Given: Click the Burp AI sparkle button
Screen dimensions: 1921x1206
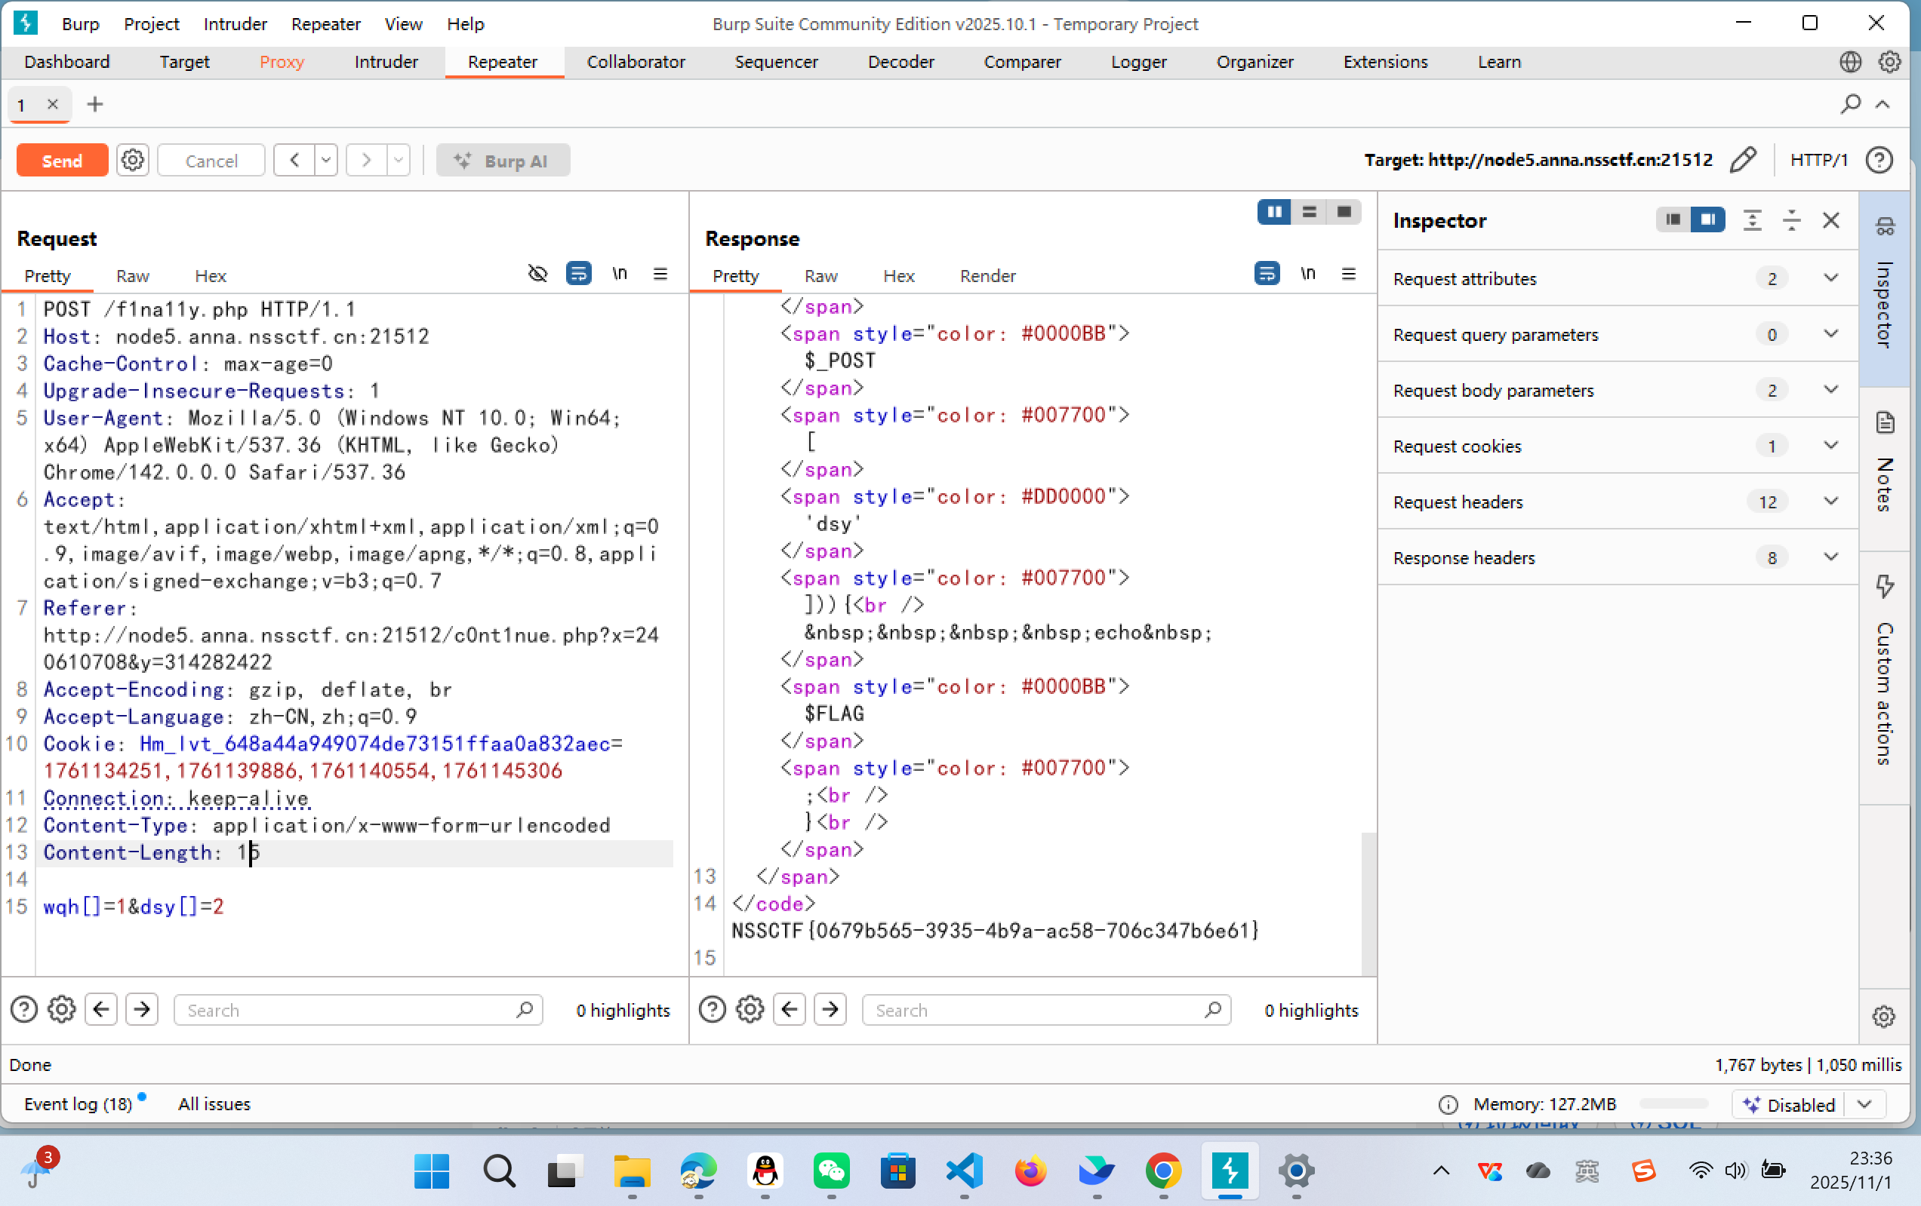Looking at the screenshot, I should click(x=503, y=160).
